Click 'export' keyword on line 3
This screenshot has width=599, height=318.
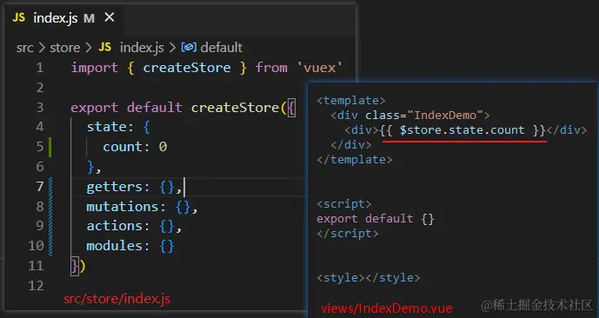[95, 108]
